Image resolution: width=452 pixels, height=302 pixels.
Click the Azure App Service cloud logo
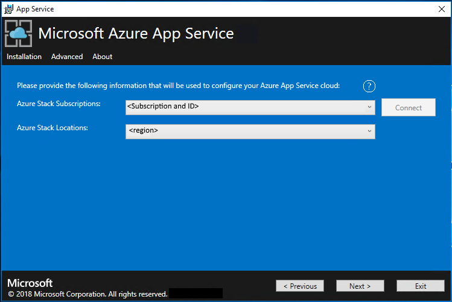tap(19, 33)
